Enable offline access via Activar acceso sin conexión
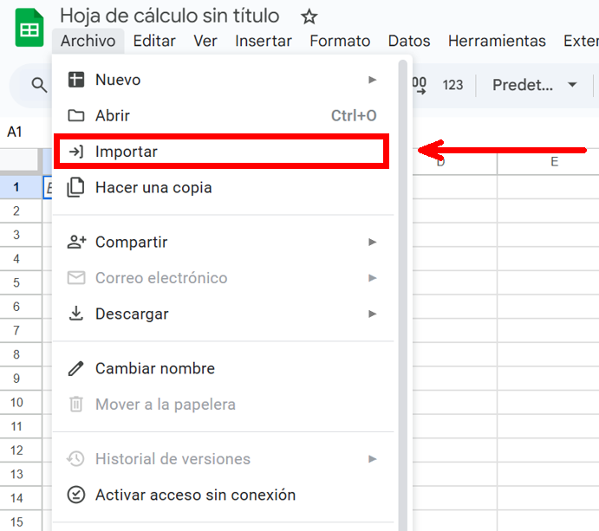The width and height of the screenshot is (599, 531). [195, 495]
